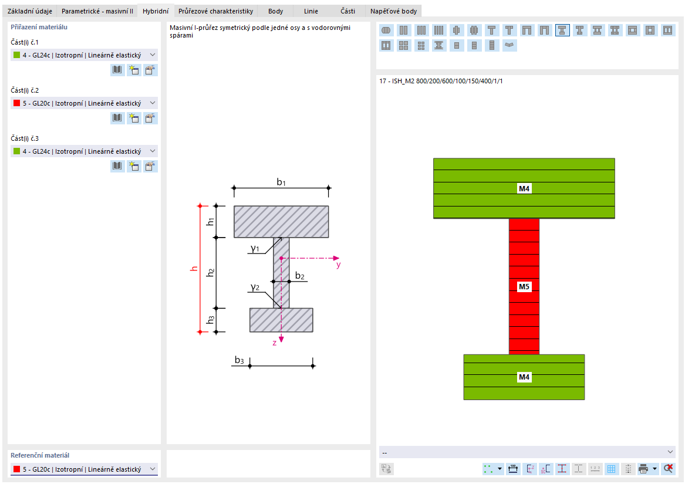Screen dimensions: 685x484
Task: Toggle the 1 2 3 numbering display
Action: pos(595,469)
